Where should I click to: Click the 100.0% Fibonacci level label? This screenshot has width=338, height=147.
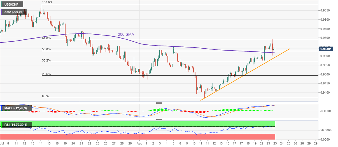(x=47, y=2)
